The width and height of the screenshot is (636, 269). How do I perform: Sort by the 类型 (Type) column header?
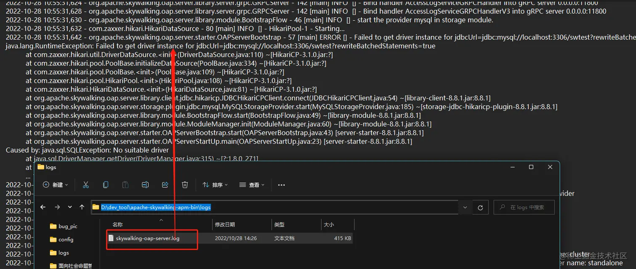click(279, 225)
